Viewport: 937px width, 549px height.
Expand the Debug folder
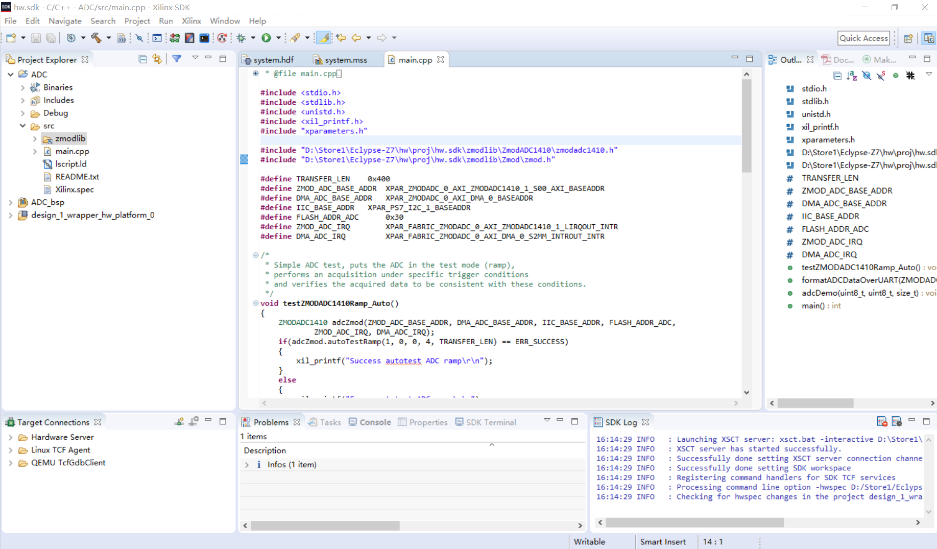click(x=22, y=113)
